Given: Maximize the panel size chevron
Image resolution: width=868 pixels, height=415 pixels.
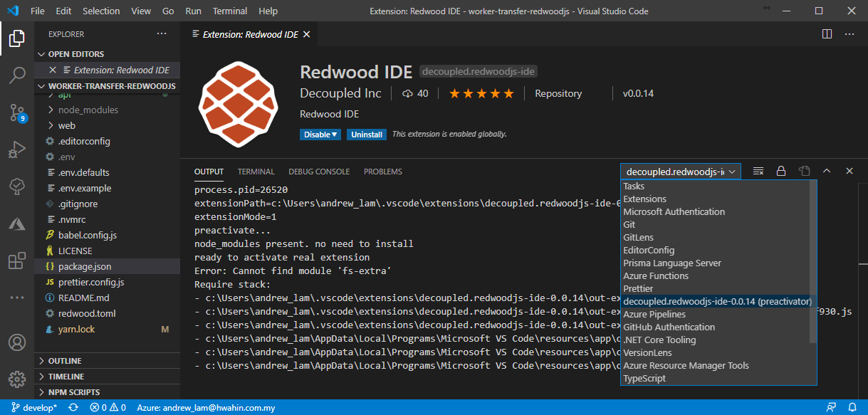Looking at the screenshot, I should [827, 172].
